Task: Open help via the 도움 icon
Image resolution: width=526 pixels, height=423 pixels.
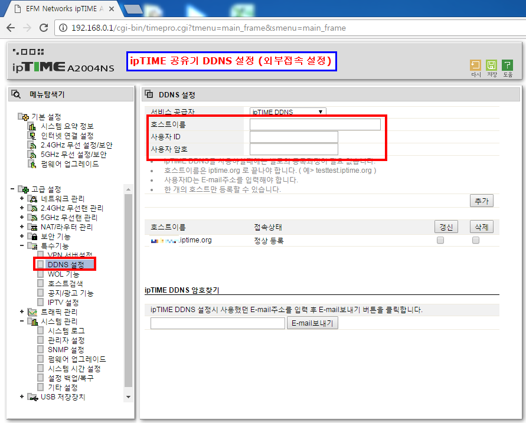Action: tap(508, 66)
